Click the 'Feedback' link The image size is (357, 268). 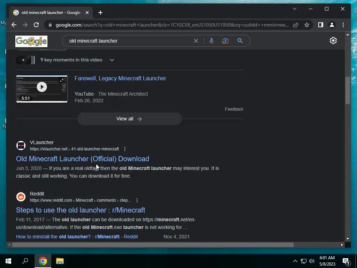234,109
